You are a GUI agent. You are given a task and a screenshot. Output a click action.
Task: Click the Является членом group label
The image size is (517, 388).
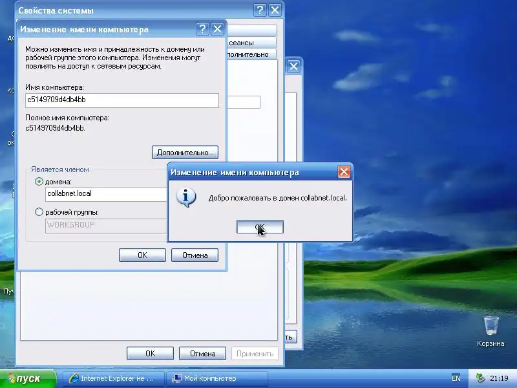[x=60, y=169]
